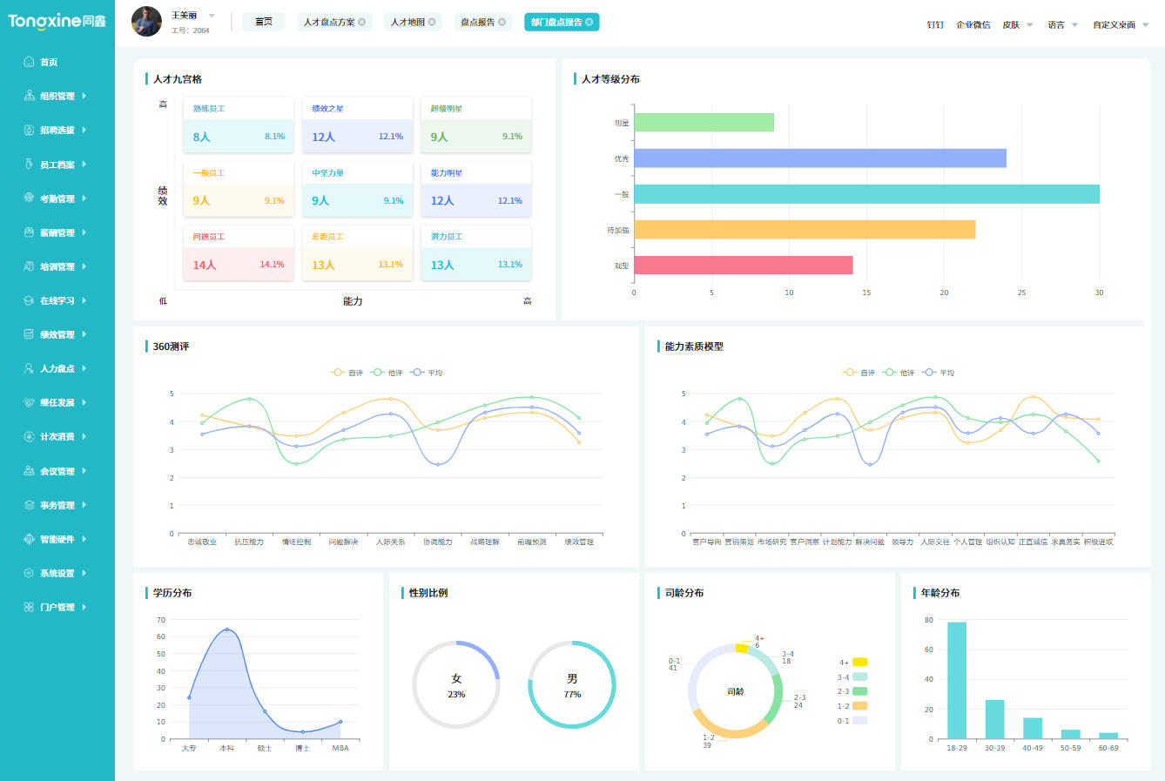Click the 门户管理 grid icon
1165x781 pixels.
click(x=29, y=607)
